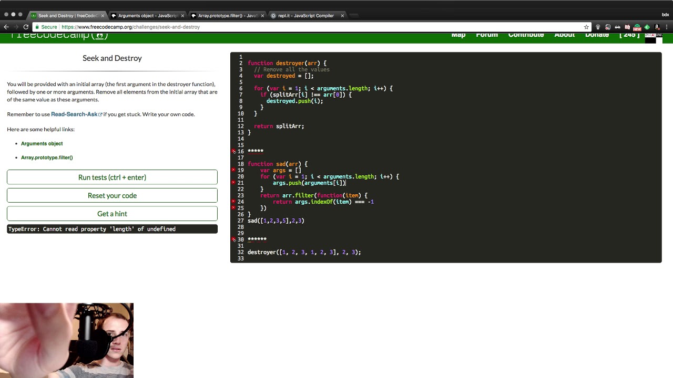Close the Seek and Destroy tab
The width and height of the screenshot is (673, 378).
pos(103,16)
